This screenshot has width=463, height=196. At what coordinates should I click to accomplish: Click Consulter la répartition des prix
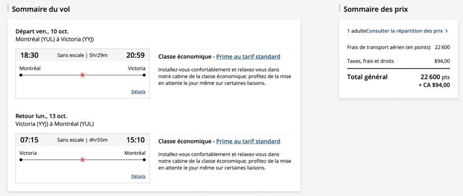point(404,31)
